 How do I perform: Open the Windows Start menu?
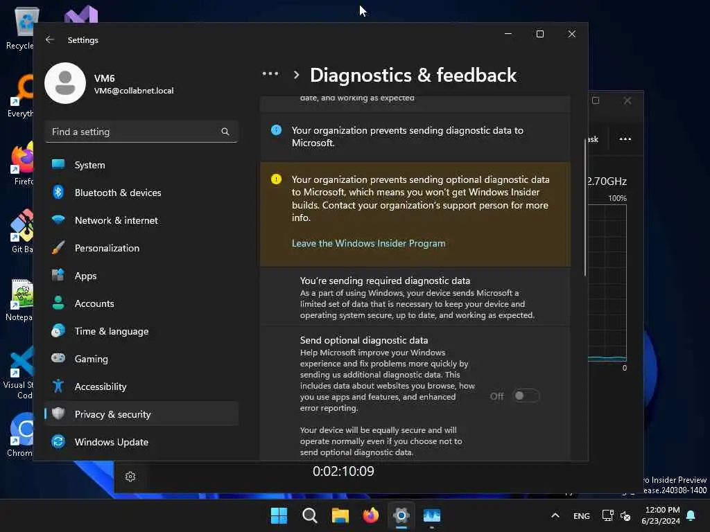coord(279,515)
